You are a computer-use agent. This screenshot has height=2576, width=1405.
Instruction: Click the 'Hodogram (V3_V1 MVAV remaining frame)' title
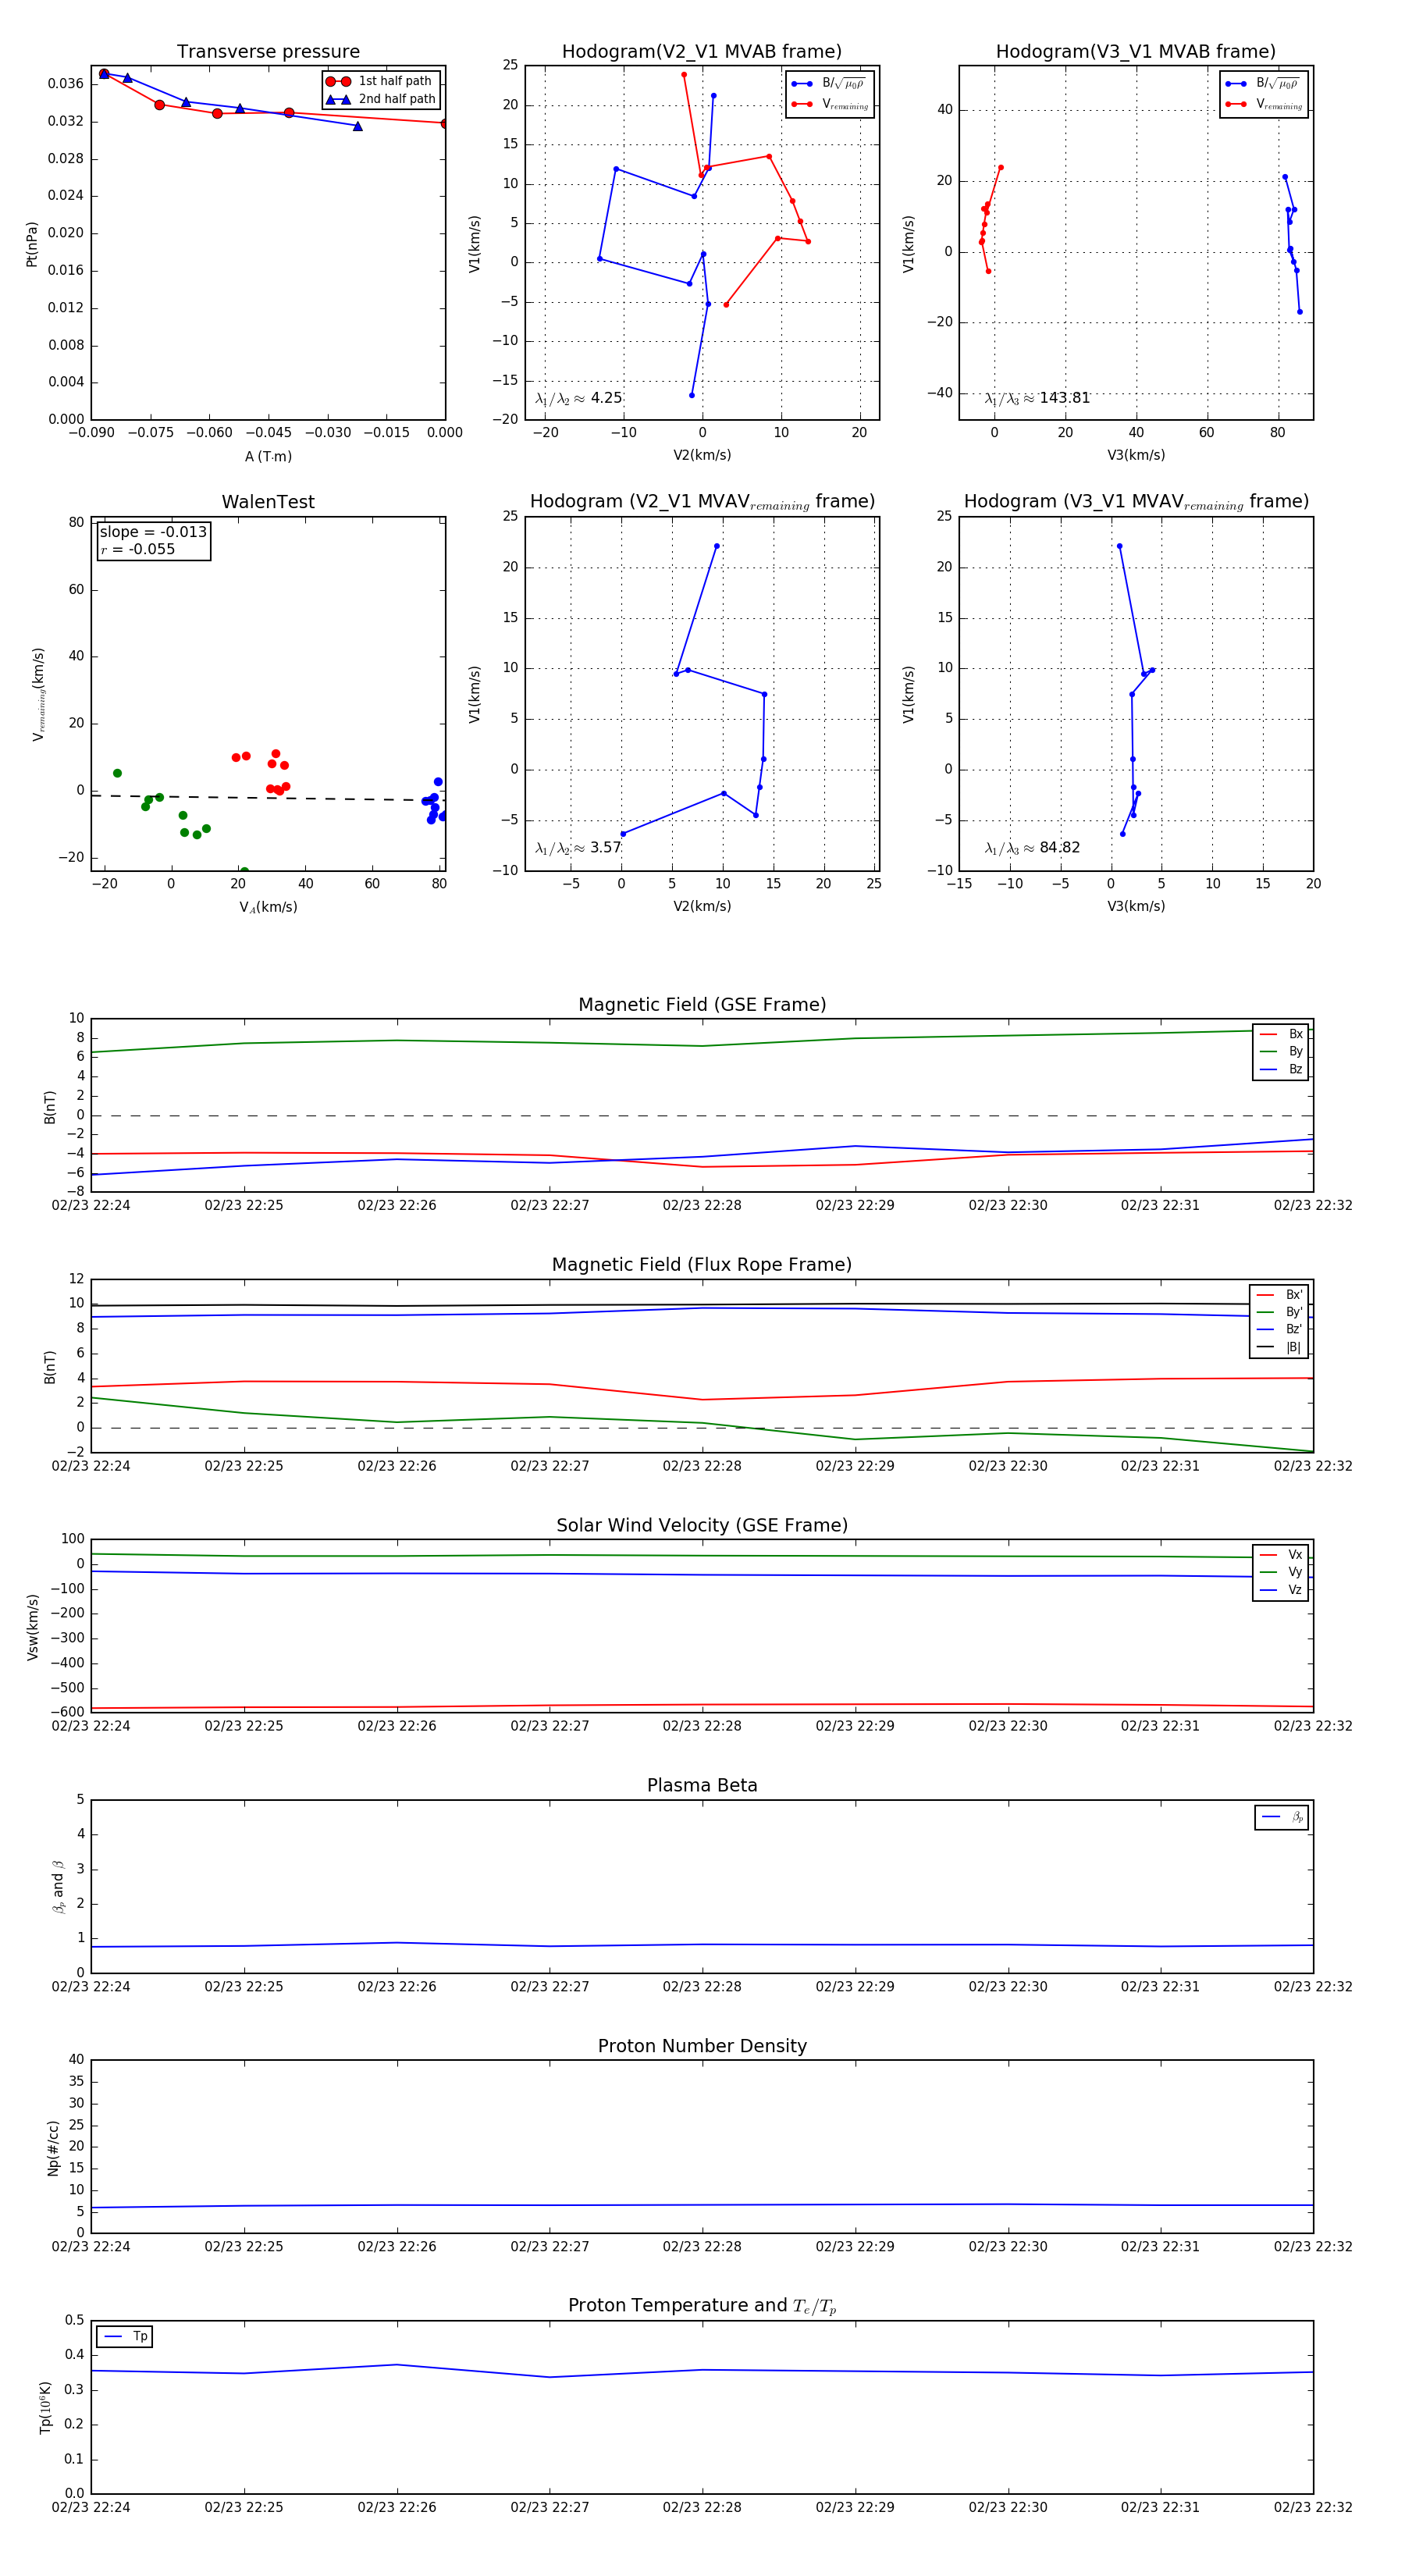pyautogui.click(x=1136, y=502)
